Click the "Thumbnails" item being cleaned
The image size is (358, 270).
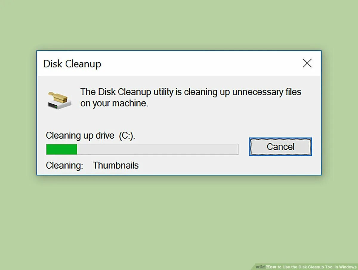[x=116, y=165]
